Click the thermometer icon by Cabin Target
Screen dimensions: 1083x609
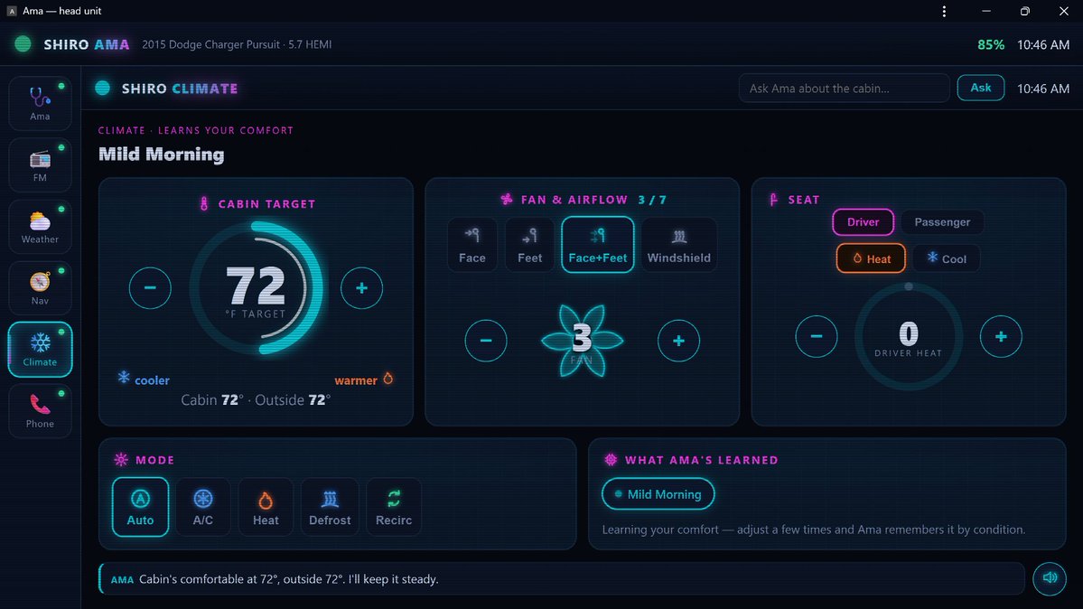204,203
